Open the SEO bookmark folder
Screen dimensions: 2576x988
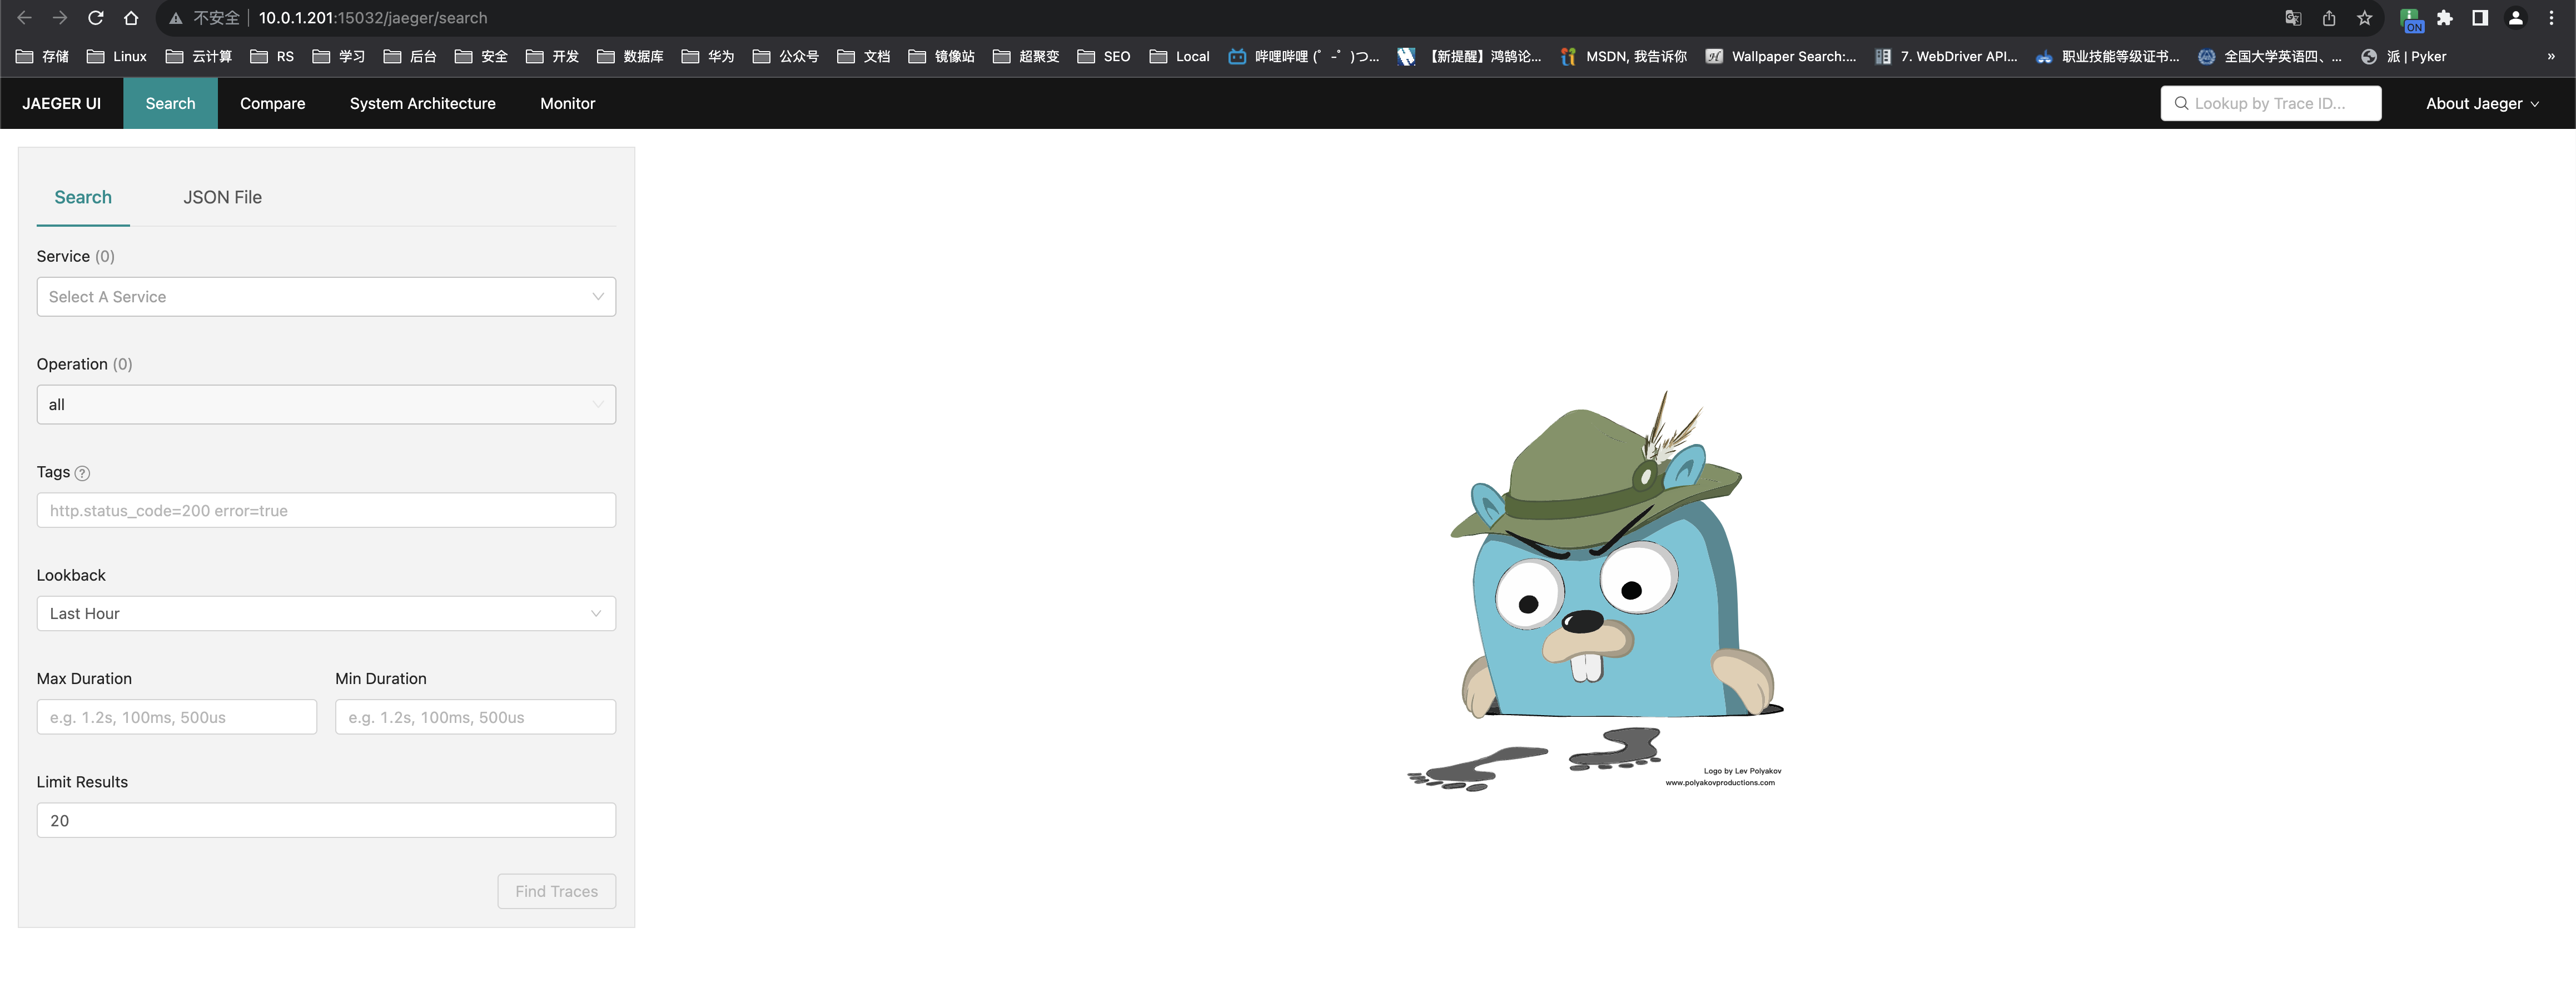(1104, 56)
